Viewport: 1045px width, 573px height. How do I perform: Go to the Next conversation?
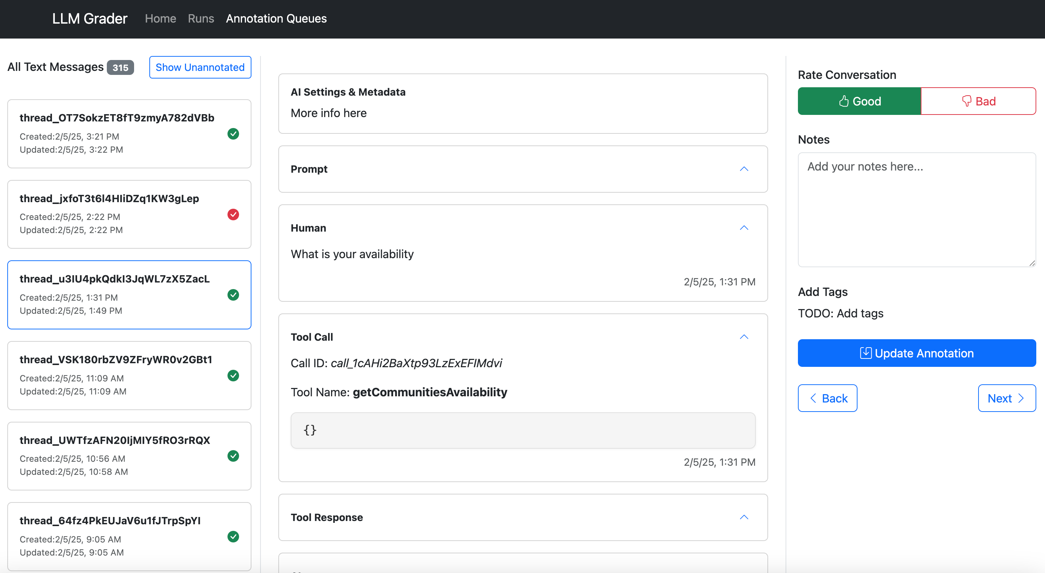coord(1006,398)
